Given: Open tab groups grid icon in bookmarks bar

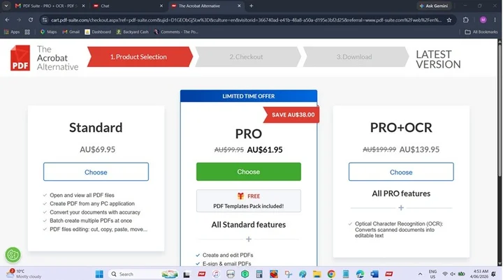Looking at the screenshot, I should point(27,31).
